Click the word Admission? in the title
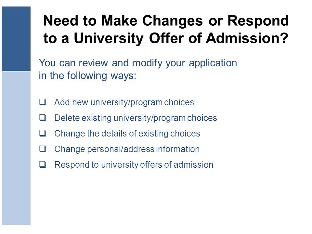The image size is (312, 234). pos(247,38)
